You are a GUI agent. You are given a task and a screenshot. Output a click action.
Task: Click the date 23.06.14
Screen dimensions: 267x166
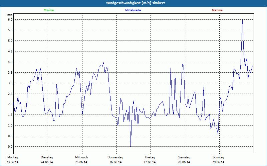tap(12, 162)
